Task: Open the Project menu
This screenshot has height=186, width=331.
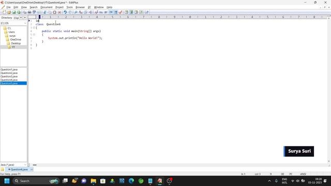Action: tap(59, 7)
